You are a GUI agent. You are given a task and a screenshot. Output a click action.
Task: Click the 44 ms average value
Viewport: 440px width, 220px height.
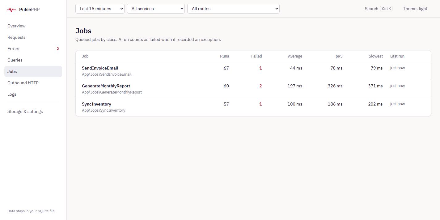(x=296, y=68)
